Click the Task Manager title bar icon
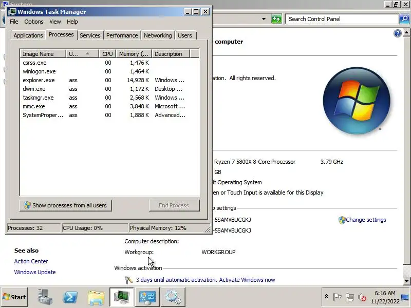 [12, 12]
